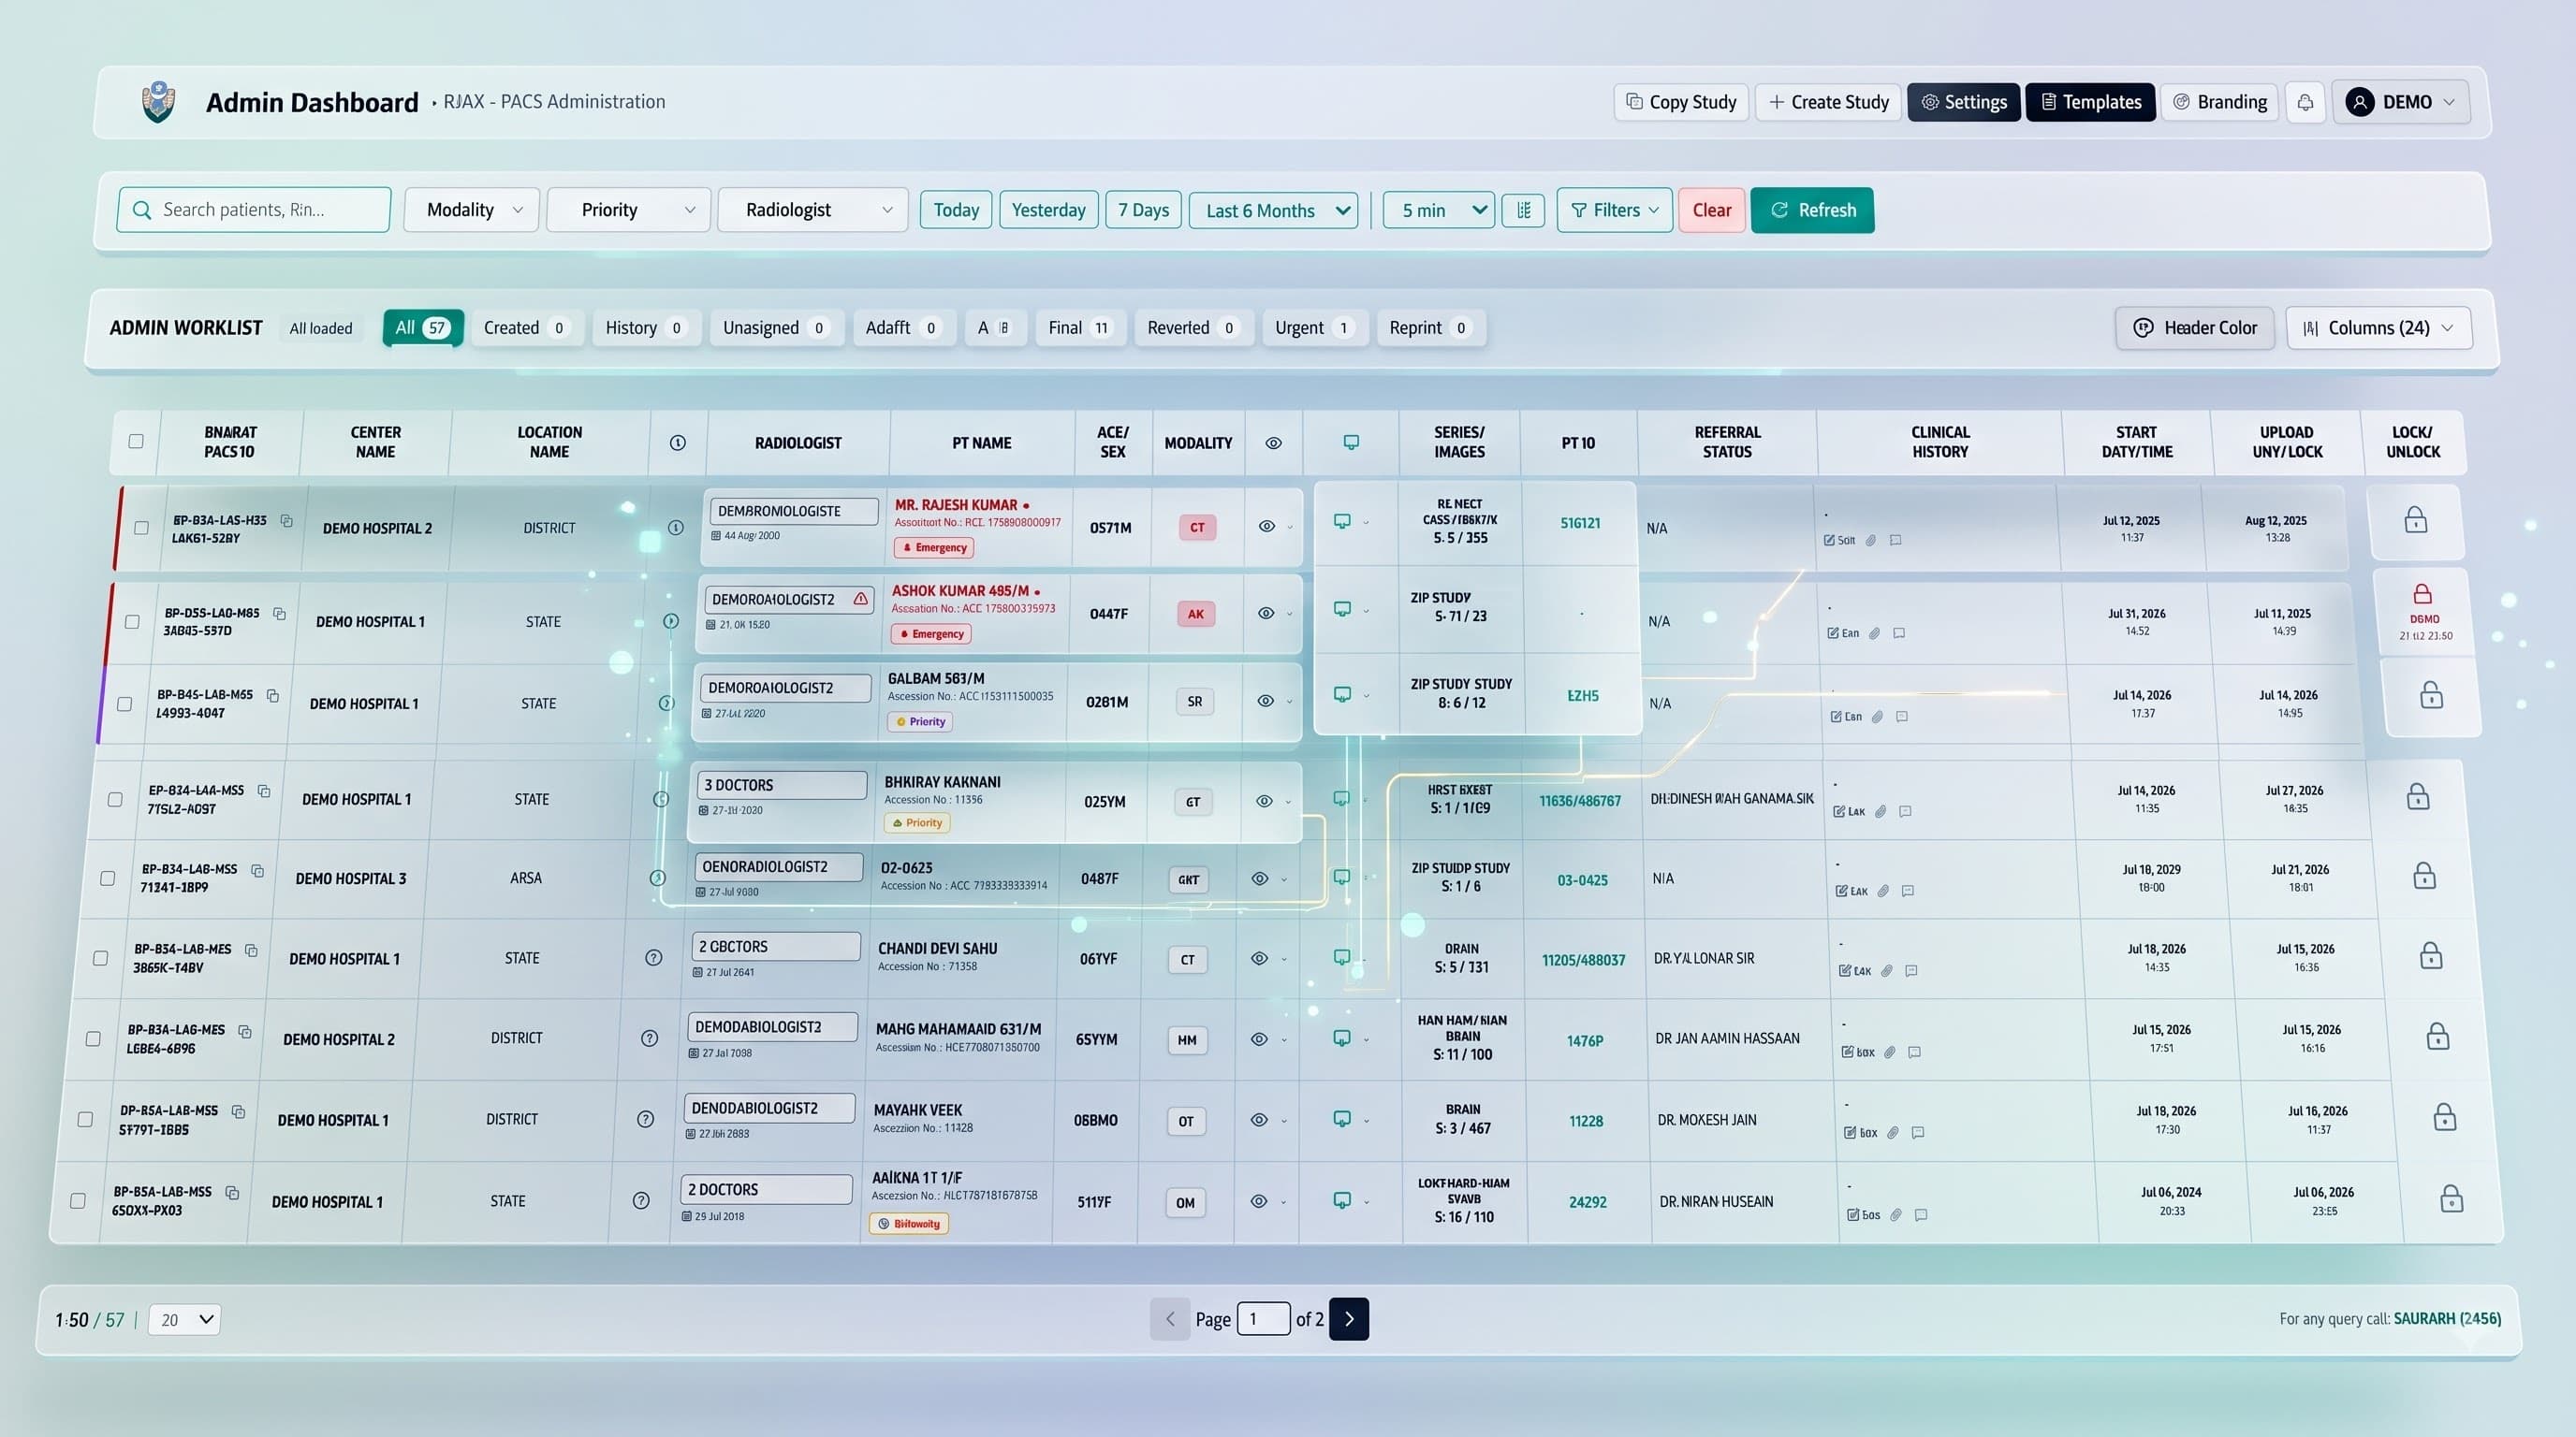The width and height of the screenshot is (2576, 1437).
Task: Click the column layout icon beside 5 min
Action: (x=1523, y=210)
